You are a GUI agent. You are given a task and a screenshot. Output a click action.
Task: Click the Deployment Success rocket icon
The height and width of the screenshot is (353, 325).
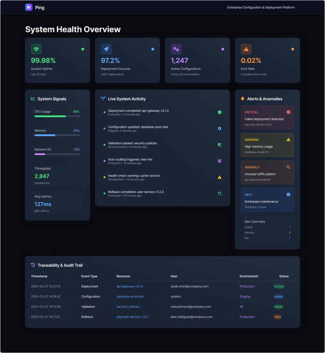106,49
